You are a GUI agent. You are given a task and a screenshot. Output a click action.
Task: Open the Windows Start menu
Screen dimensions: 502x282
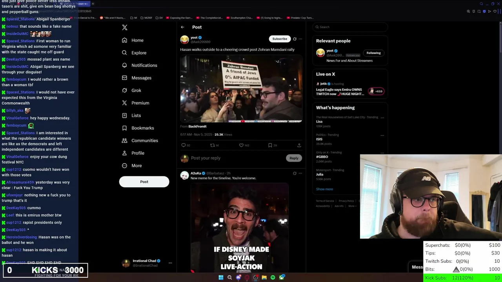(x=221, y=278)
